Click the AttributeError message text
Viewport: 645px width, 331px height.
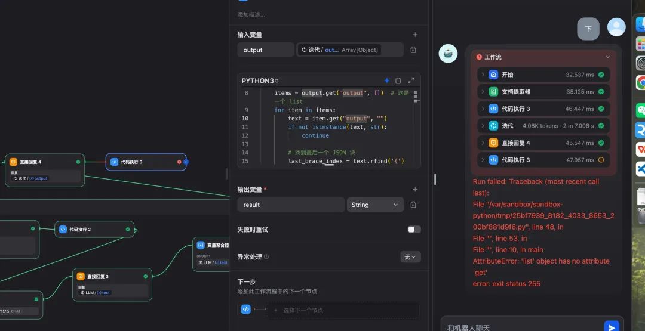[x=541, y=267]
